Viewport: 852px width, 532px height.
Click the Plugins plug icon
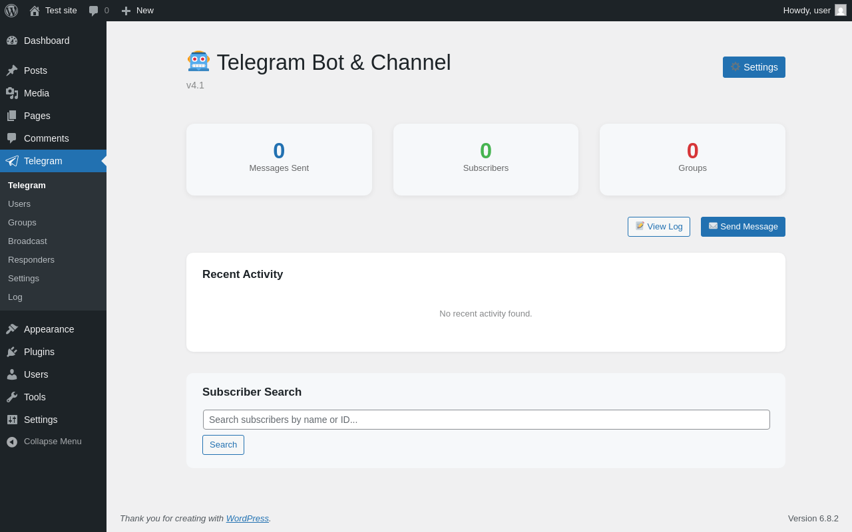(x=12, y=352)
